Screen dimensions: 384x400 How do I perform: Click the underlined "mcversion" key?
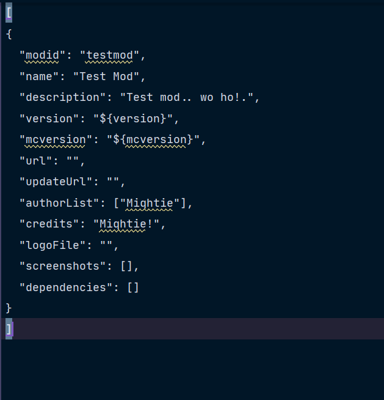pyautogui.click(x=56, y=140)
